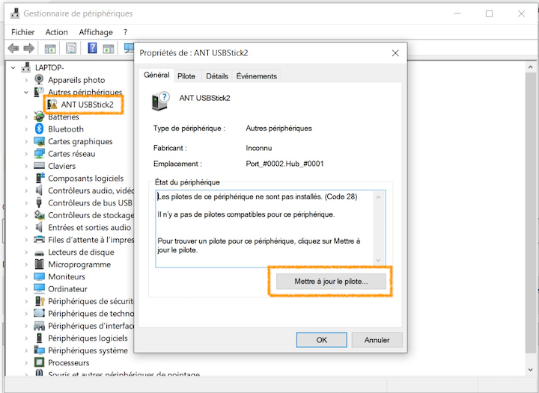Click the Bluetooth device category icon
This screenshot has width=539, height=393.
[39, 129]
